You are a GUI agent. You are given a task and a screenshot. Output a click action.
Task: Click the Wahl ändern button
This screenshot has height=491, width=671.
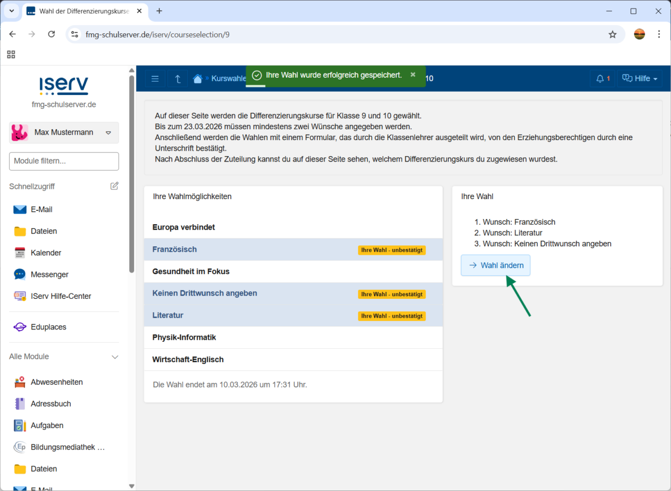tap(495, 265)
